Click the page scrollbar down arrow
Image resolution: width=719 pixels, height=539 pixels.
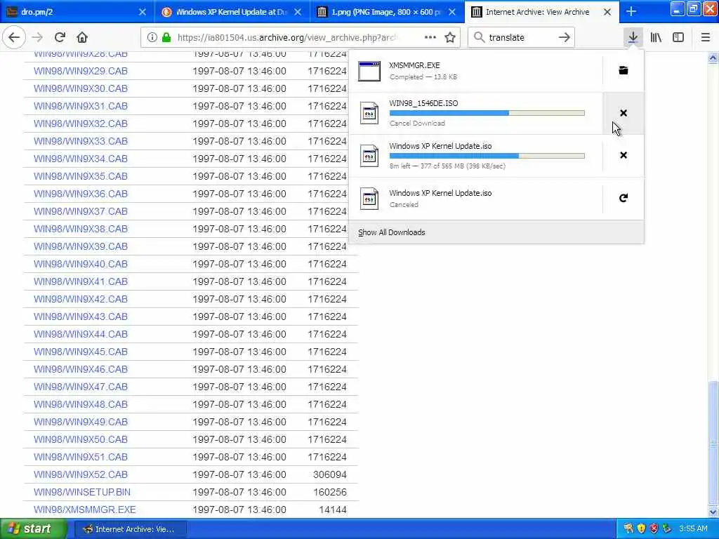(x=713, y=512)
